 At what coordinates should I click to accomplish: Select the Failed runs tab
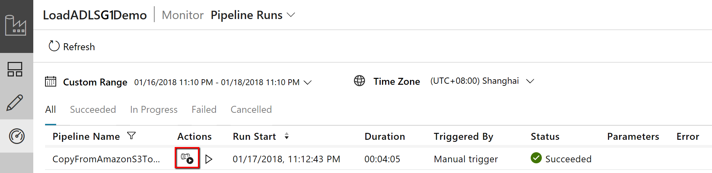click(x=204, y=110)
